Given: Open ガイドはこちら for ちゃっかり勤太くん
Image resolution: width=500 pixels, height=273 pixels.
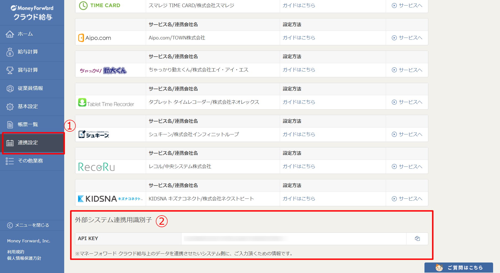Looking at the screenshot, I should click(x=299, y=70).
